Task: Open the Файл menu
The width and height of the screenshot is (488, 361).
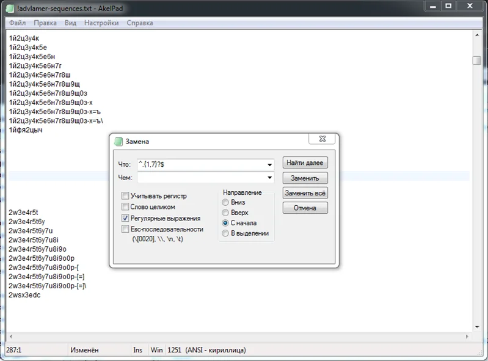Action: click(x=18, y=23)
